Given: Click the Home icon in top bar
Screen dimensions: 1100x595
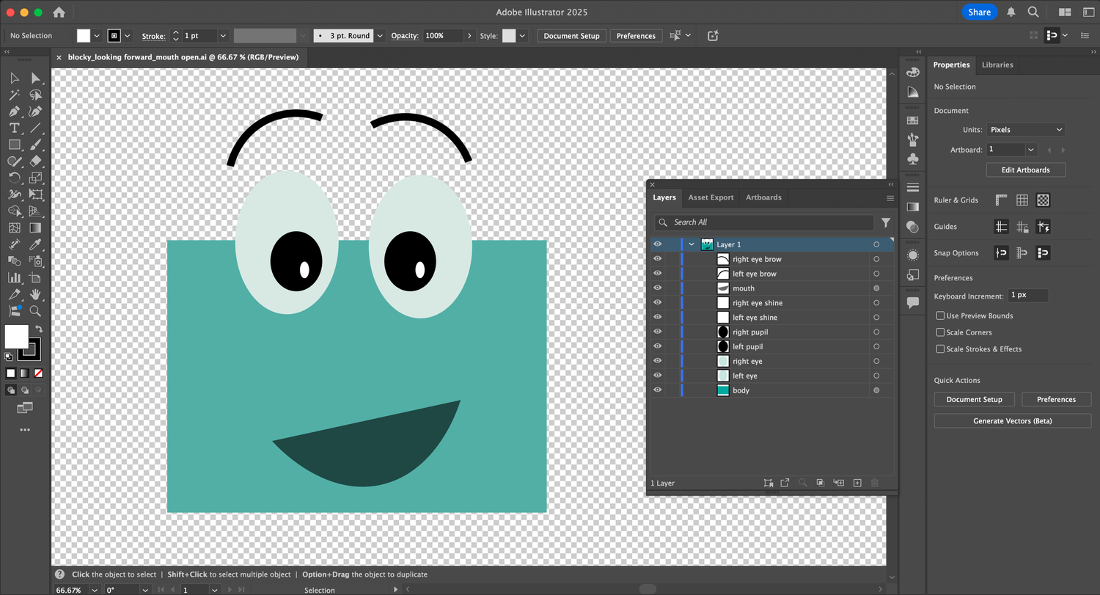Looking at the screenshot, I should (59, 12).
